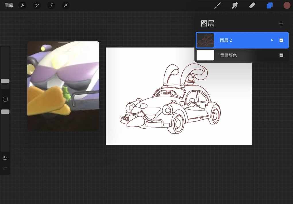Open the Actions wrench menu
This screenshot has width=293, height=204.
coord(22,5)
